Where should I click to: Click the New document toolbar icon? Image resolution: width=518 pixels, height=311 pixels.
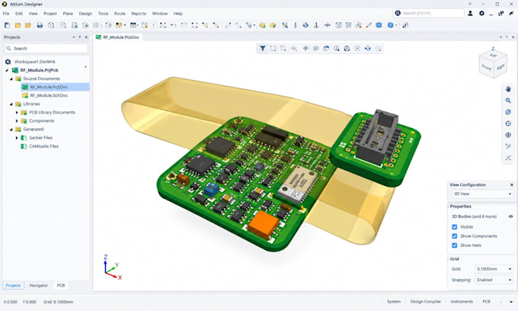click(x=7, y=25)
